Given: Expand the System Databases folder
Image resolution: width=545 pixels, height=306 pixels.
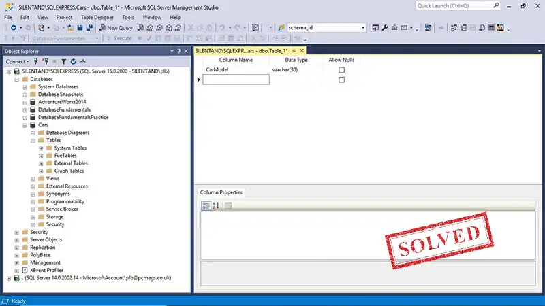Looking at the screenshot, I should [x=25, y=87].
